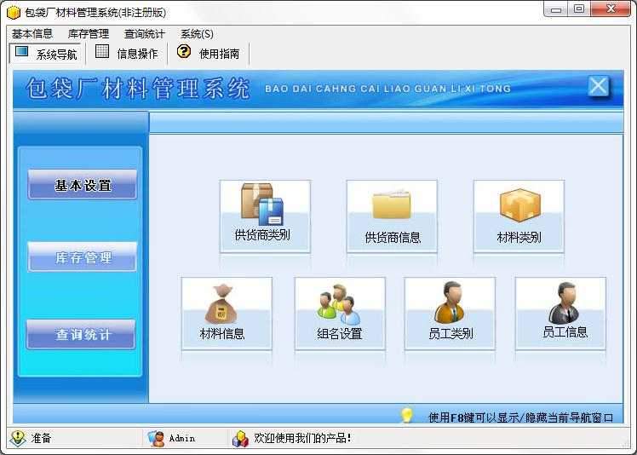Minimize the application window

tap(556, 9)
